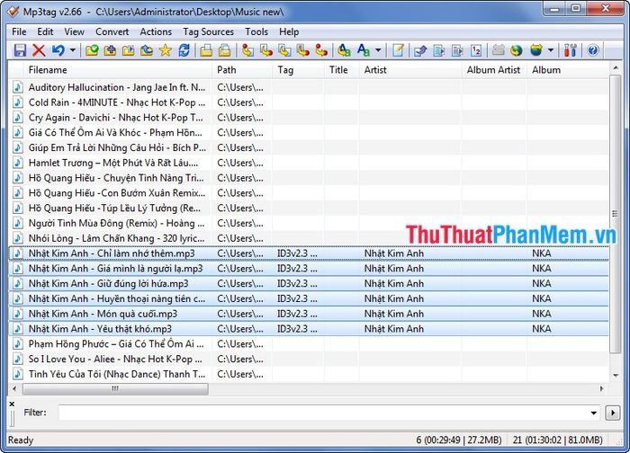Open the Tag Sources menu

pyautogui.click(x=208, y=31)
